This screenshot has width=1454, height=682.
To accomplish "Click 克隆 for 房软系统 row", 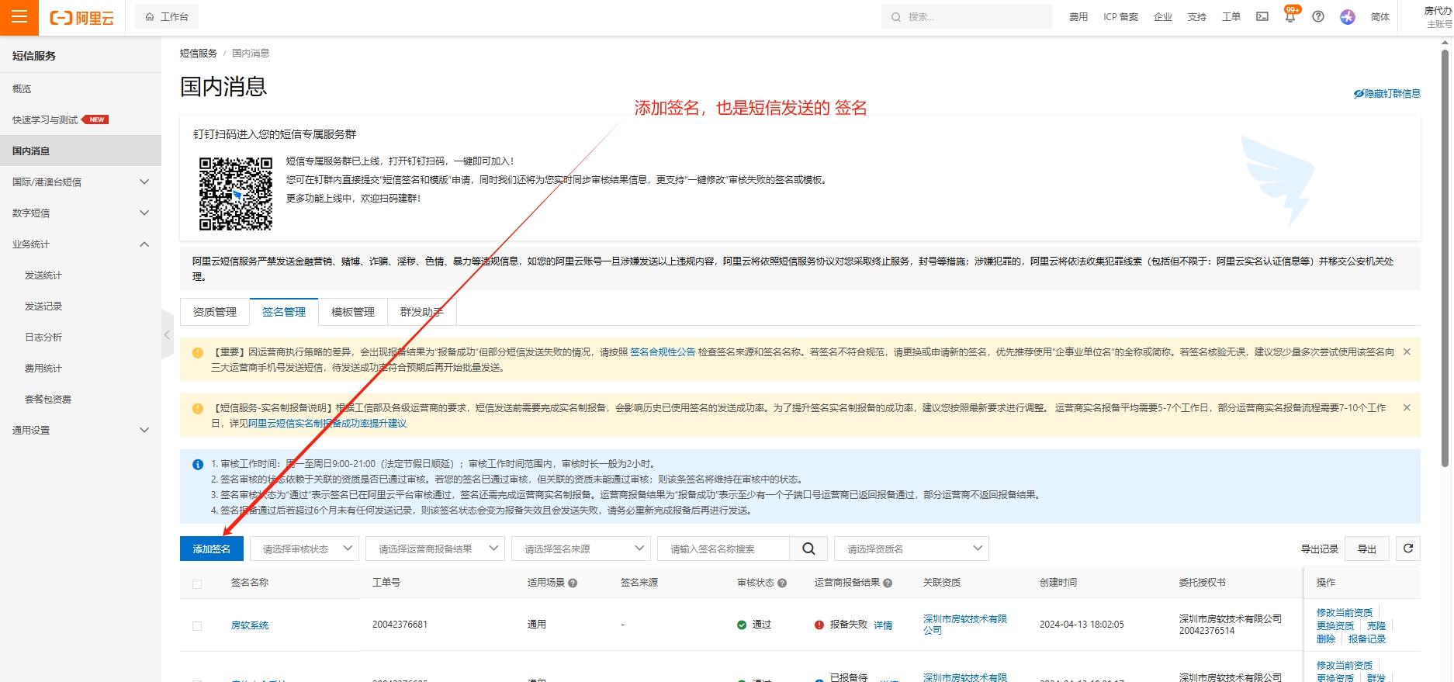I will 1376,625.
